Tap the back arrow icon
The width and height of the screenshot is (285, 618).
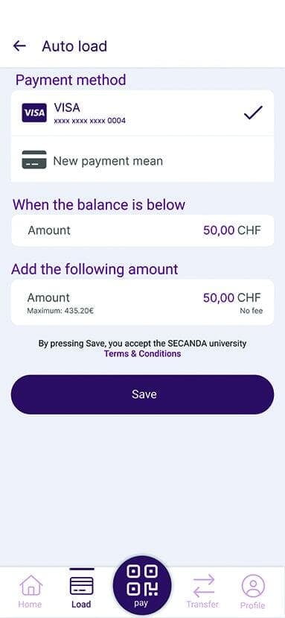[19, 46]
